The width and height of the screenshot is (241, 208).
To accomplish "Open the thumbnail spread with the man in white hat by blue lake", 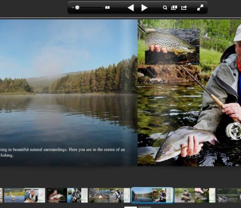I will tap(24, 195).
